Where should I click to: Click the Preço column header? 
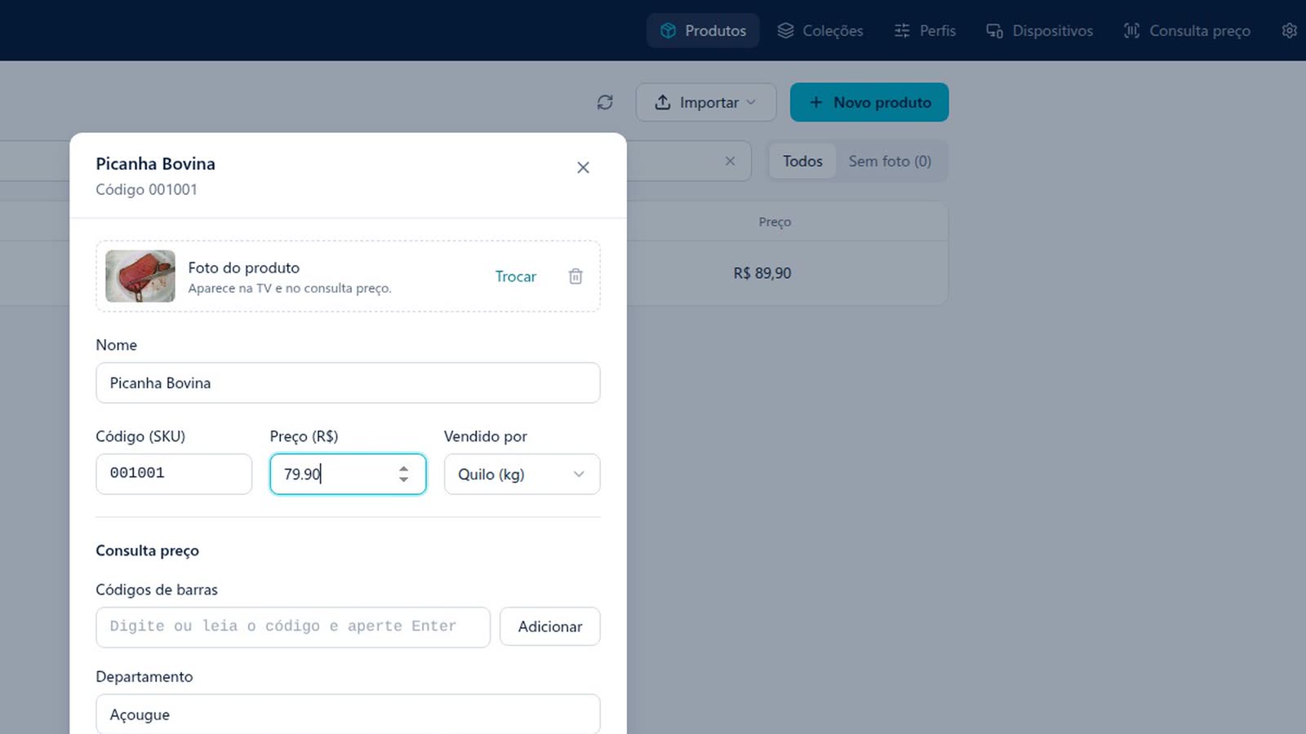[775, 222]
